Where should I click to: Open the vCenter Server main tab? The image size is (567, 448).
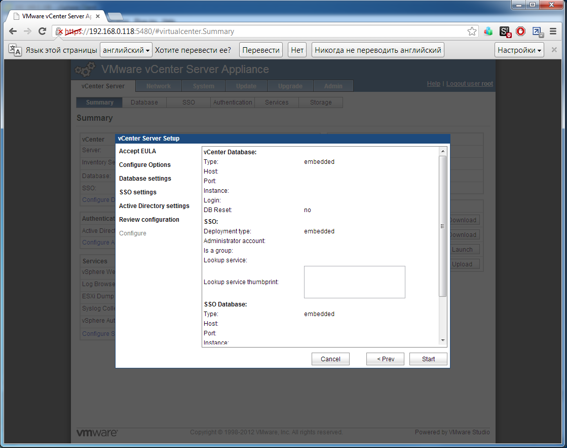pyautogui.click(x=103, y=86)
